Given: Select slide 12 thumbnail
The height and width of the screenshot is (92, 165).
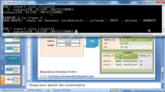Looking at the screenshot, I should point(13,80).
